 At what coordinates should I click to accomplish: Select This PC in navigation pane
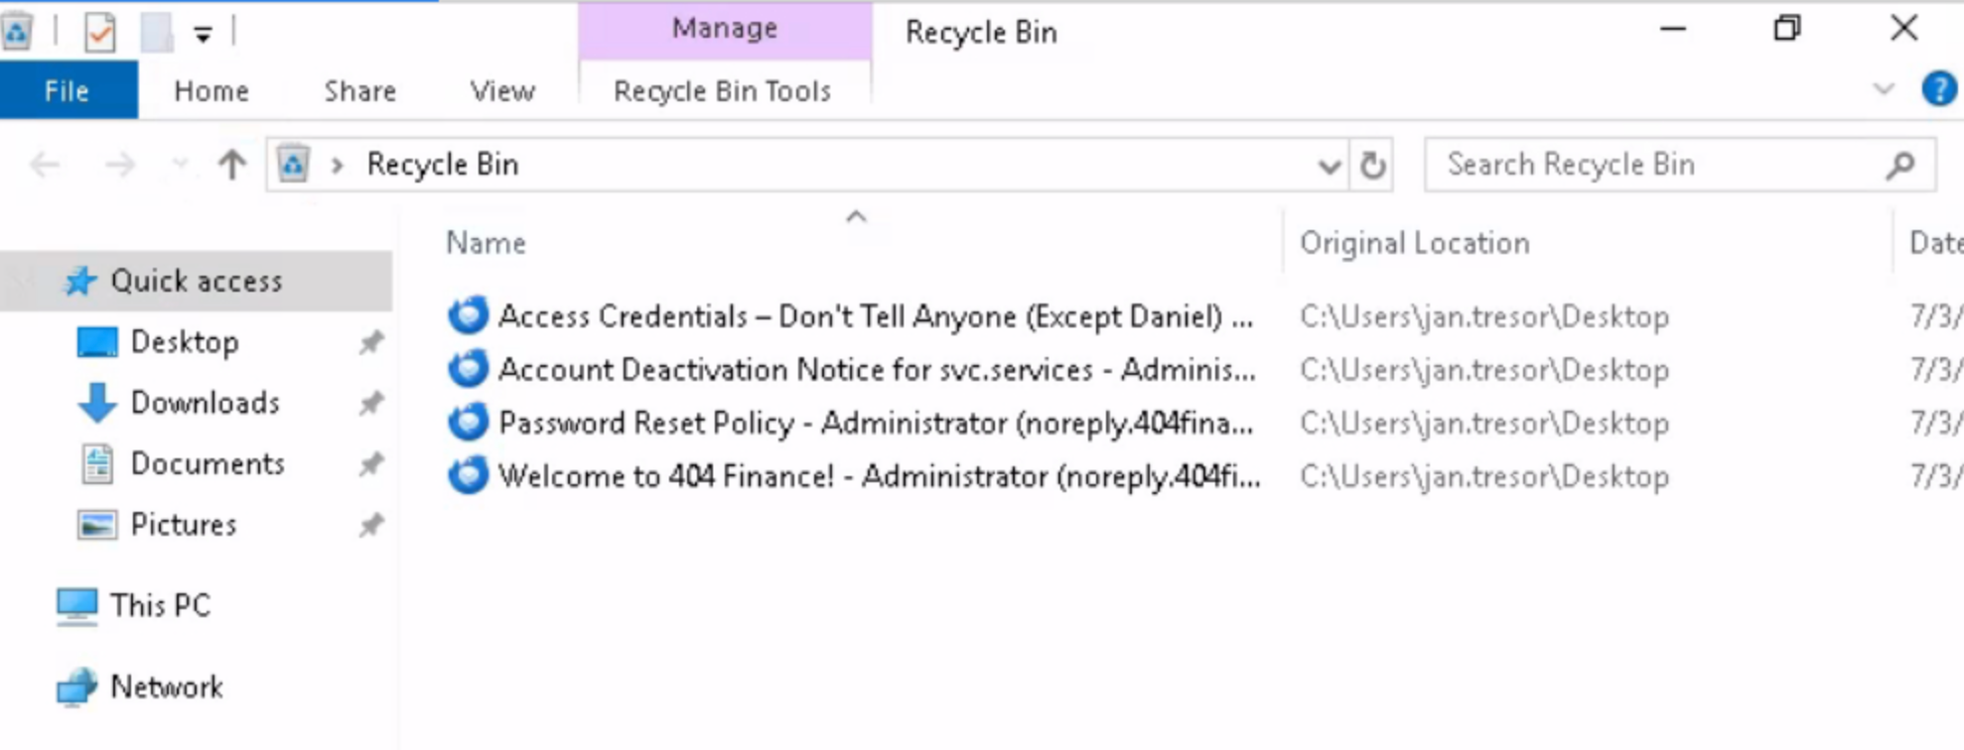tap(160, 605)
